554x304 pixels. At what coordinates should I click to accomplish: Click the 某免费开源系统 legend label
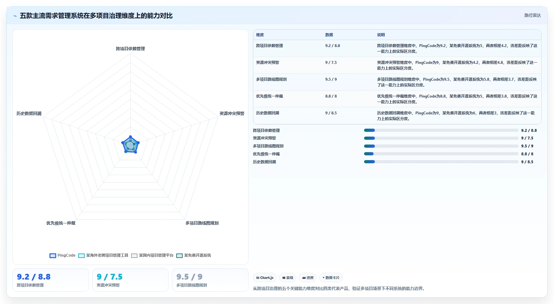coord(198,255)
